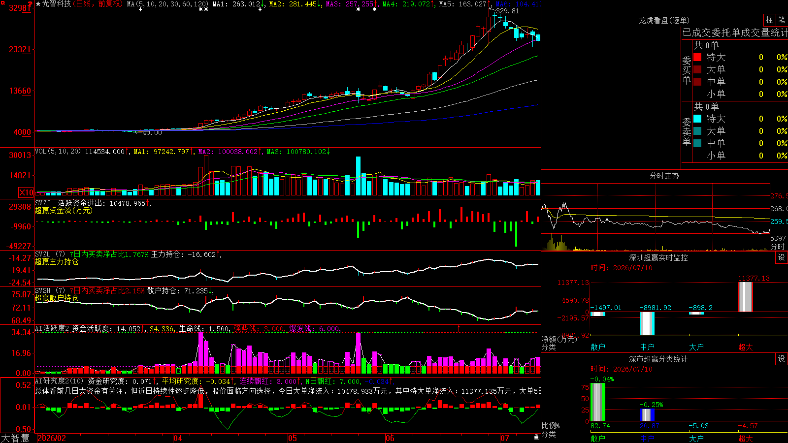Viewport: 788px width, 443px height.
Task: Click the 中户 bar labeled -8981.92
Action: coord(647,323)
